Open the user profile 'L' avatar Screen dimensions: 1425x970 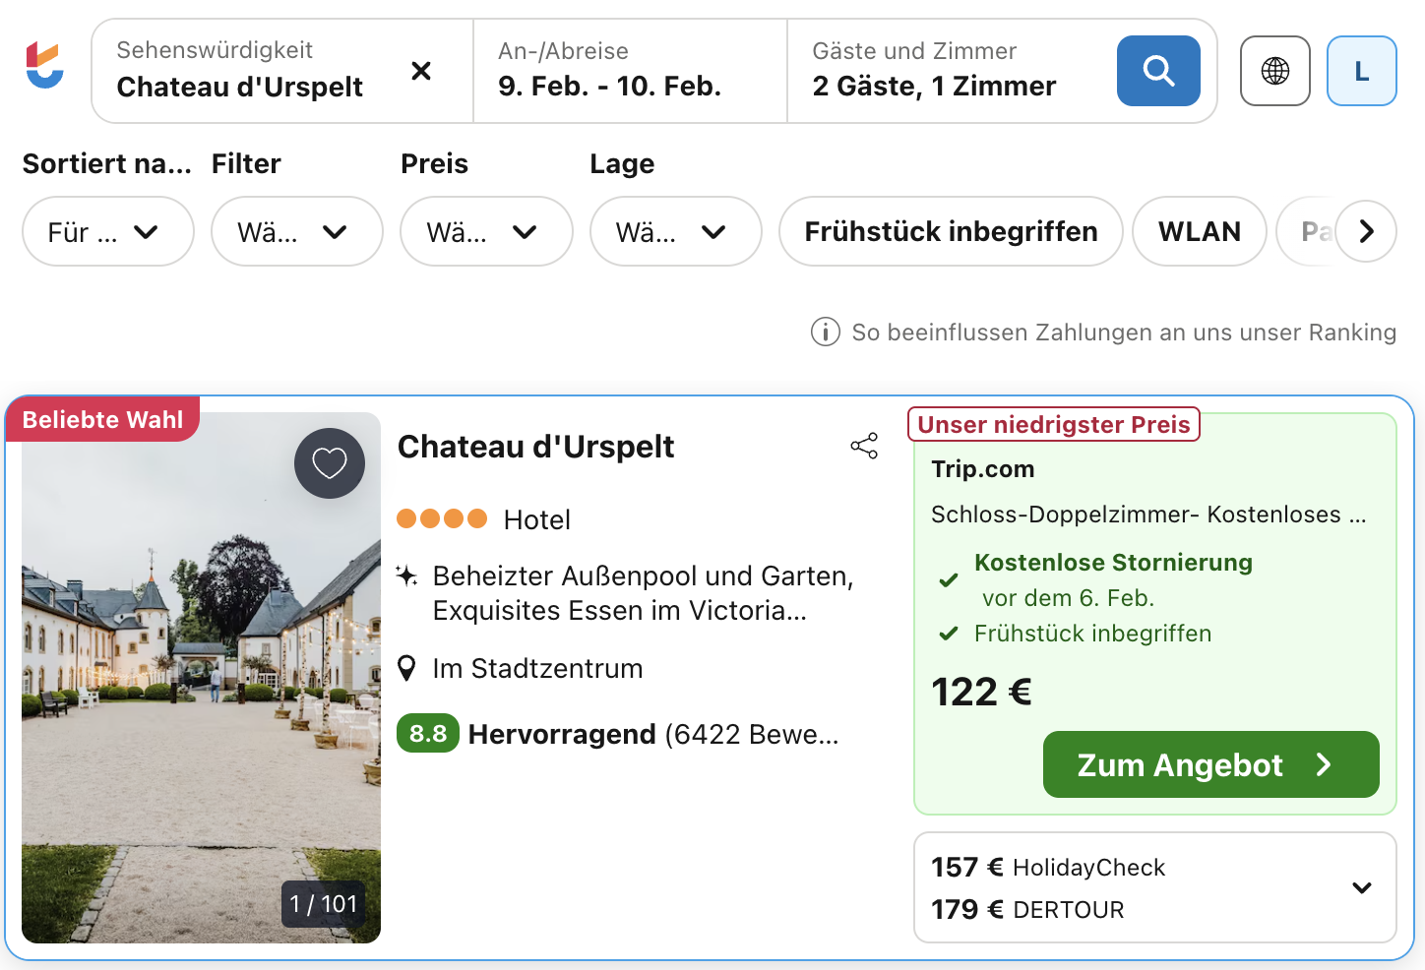(1361, 71)
